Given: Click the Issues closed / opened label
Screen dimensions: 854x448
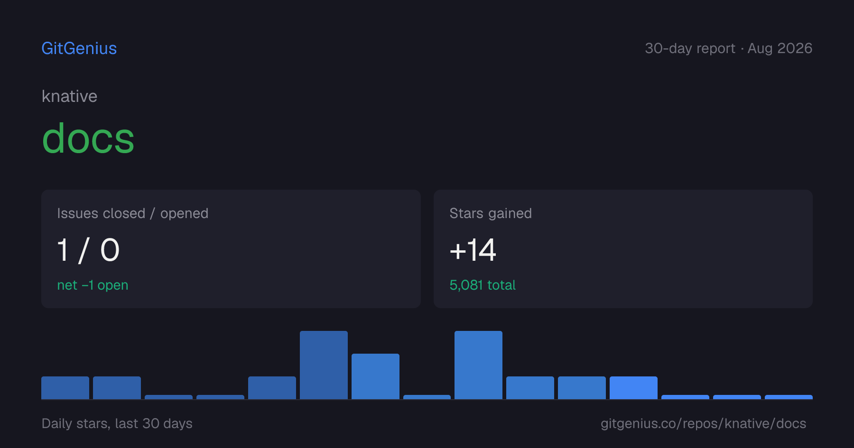Looking at the screenshot, I should pos(133,213).
